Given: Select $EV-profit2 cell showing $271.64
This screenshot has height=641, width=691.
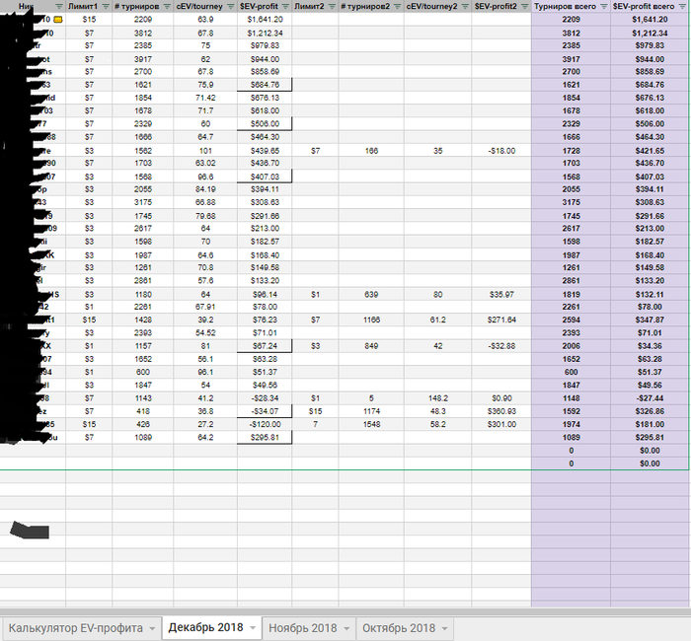Looking at the screenshot, I should pos(501,320).
